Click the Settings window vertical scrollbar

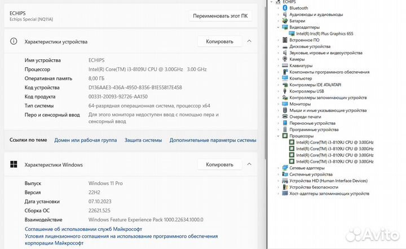(x=265, y=83)
